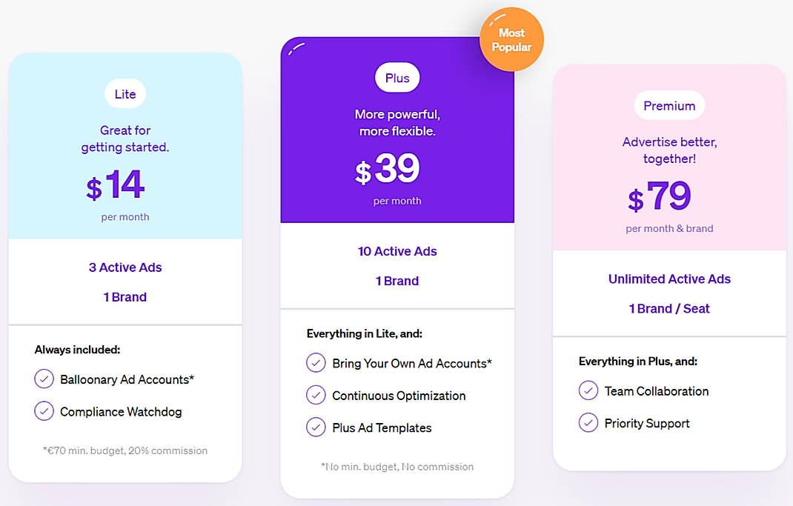The width and height of the screenshot is (793, 506).
Task: Select the Premium plan badge
Action: click(669, 105)
